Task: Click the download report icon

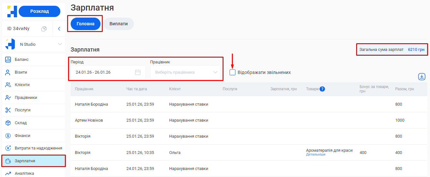Action: coord(422,76)
